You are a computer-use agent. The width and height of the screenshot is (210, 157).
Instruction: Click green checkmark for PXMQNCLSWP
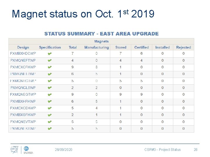pyautogui.click(x=50, y=88)
